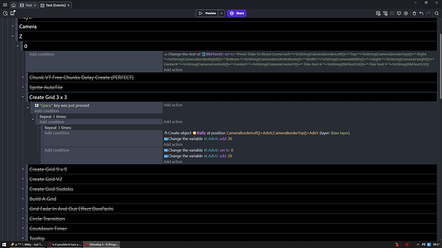Add a new event

pyautogui.click(x=378, y=13)
